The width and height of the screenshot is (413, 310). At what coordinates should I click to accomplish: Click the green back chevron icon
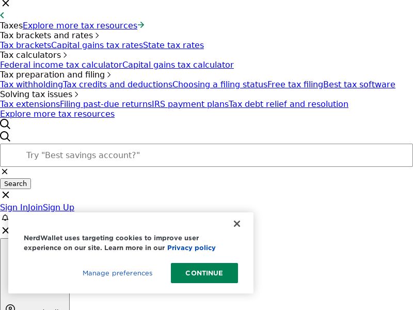[2, 16]
